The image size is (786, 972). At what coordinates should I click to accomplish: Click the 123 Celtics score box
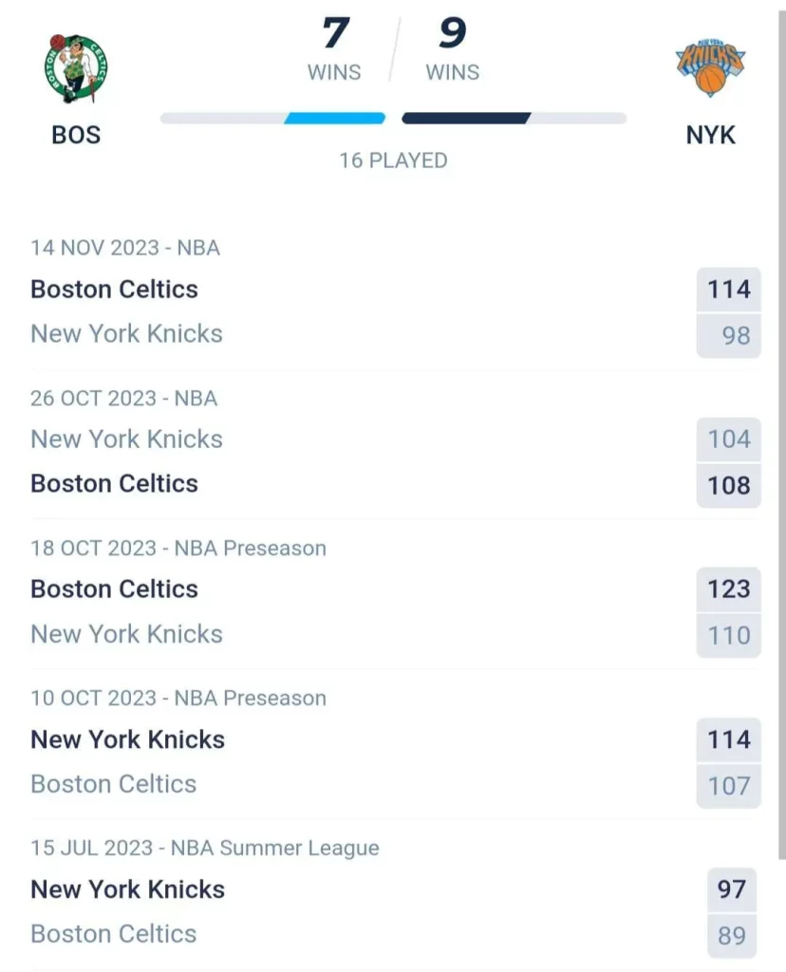point(728,589)
